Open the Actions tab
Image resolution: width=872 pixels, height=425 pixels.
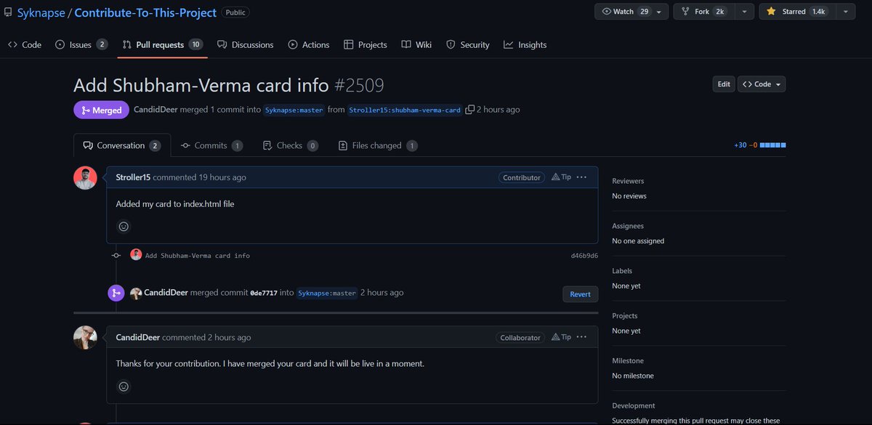(x=308, y=44)
